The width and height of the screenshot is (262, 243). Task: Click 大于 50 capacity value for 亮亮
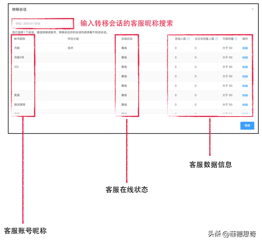pyautogui.click(x=227, y=95)
